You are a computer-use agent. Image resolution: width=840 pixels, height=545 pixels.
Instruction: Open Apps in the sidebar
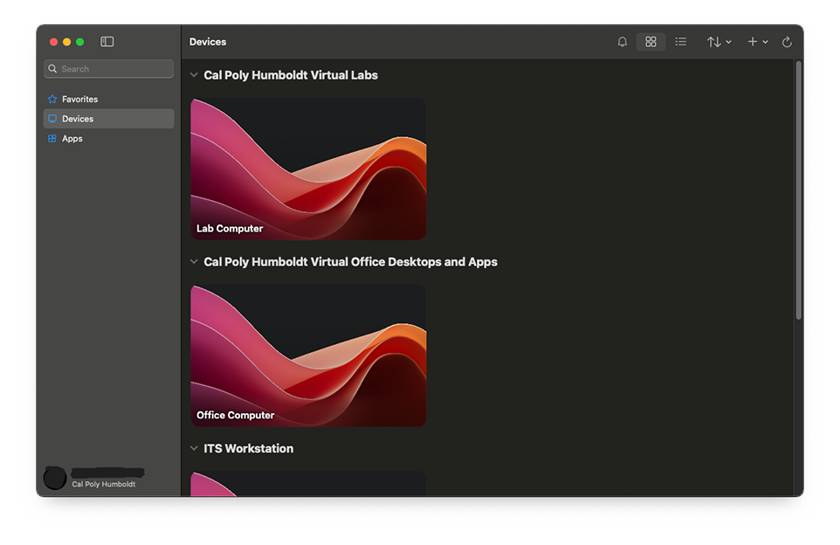(109, 138)
